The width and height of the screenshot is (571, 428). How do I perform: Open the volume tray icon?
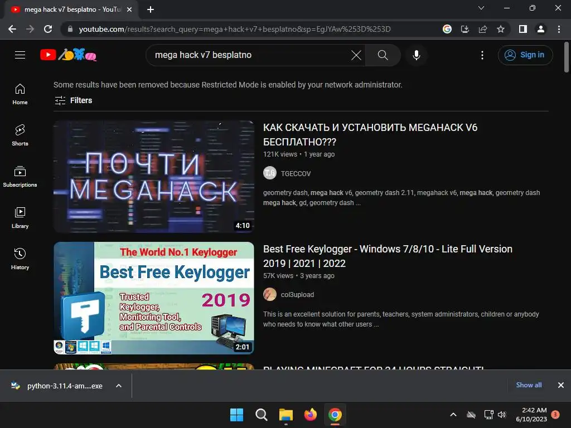click(x=502, y=415)
